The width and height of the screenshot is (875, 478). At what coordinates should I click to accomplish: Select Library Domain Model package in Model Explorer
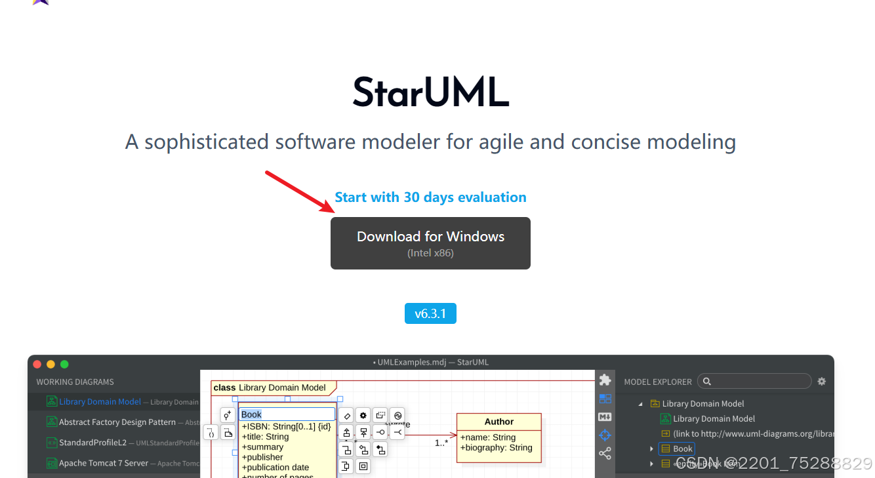click(697, 404)
